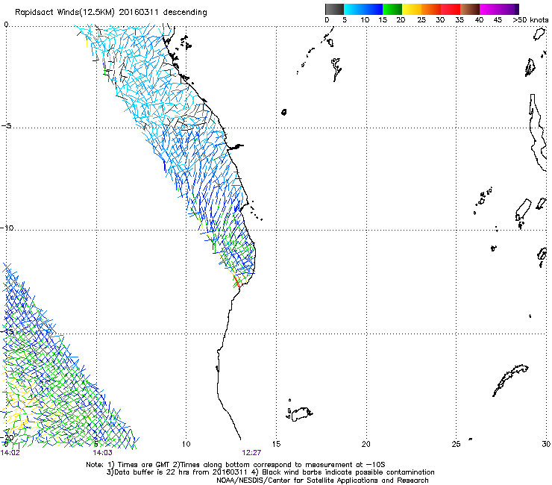Click the '25' label under the color scale

pyautogui.click(x=421, y=20)
